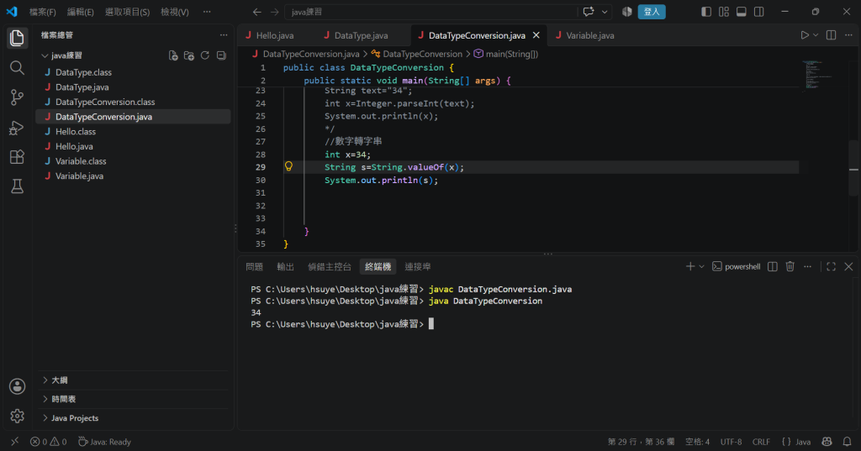Kill terminal with trash icon
Screen dimensions: 861x451
coord(790,266)
